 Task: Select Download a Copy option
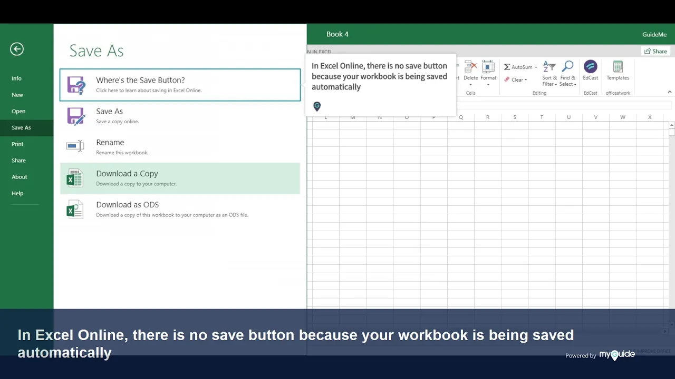point(180,178)
